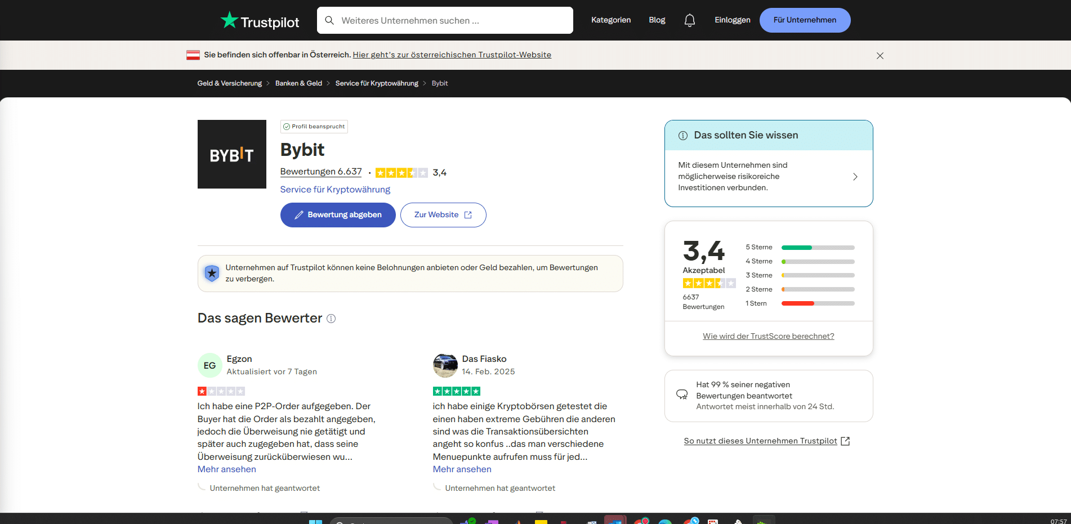This screenshot has width=1071, height=524.
Task: Open Wie wird der TrustScore berechnet link
Action: pos(769,337)
